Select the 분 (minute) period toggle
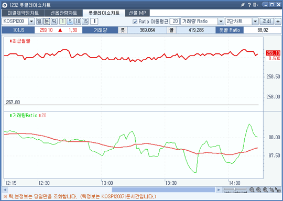 [x=47, y=21]
